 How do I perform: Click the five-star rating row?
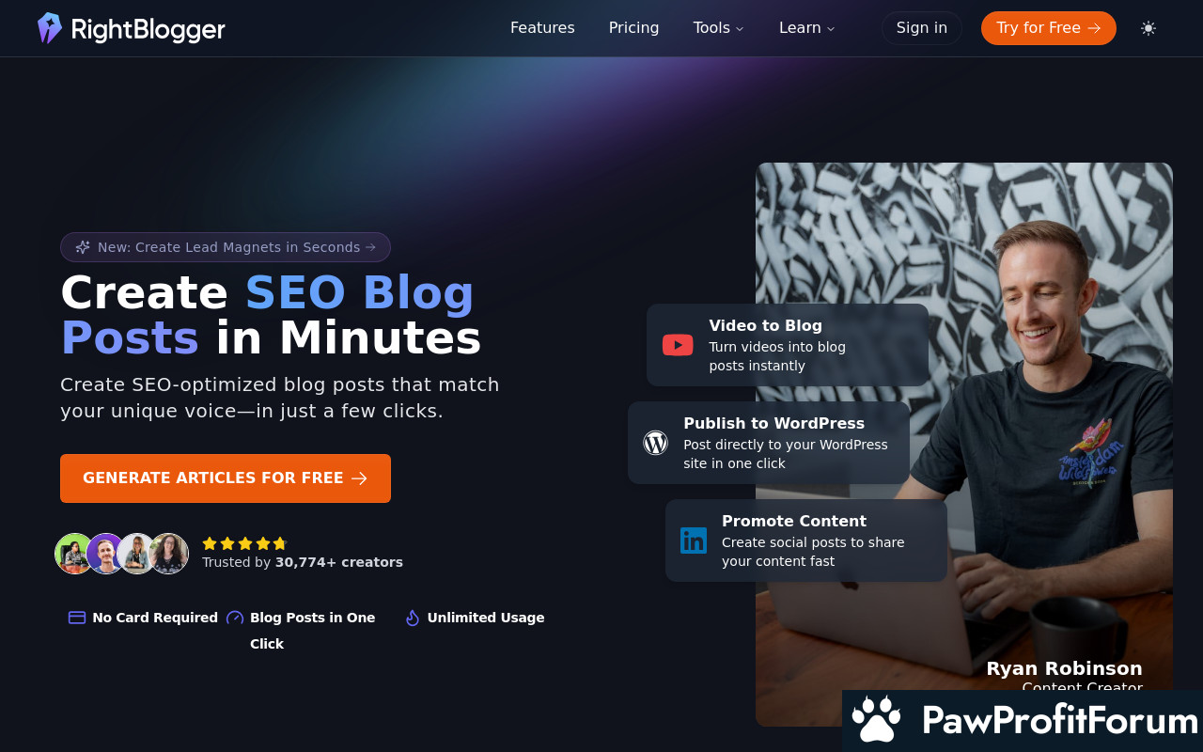[x=244, y=543]
